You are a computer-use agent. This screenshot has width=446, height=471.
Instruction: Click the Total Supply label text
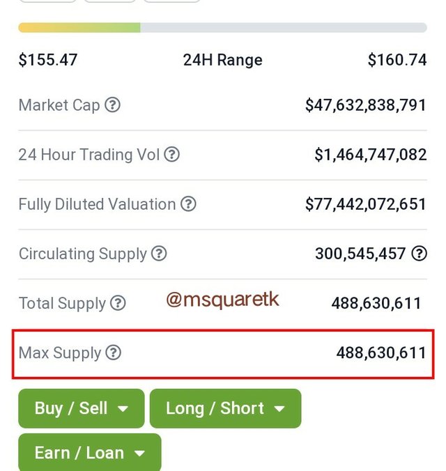(x=62, y=303)
